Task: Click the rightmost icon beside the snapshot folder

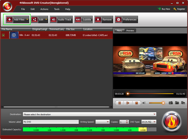Action: click(x=183, y=103)
